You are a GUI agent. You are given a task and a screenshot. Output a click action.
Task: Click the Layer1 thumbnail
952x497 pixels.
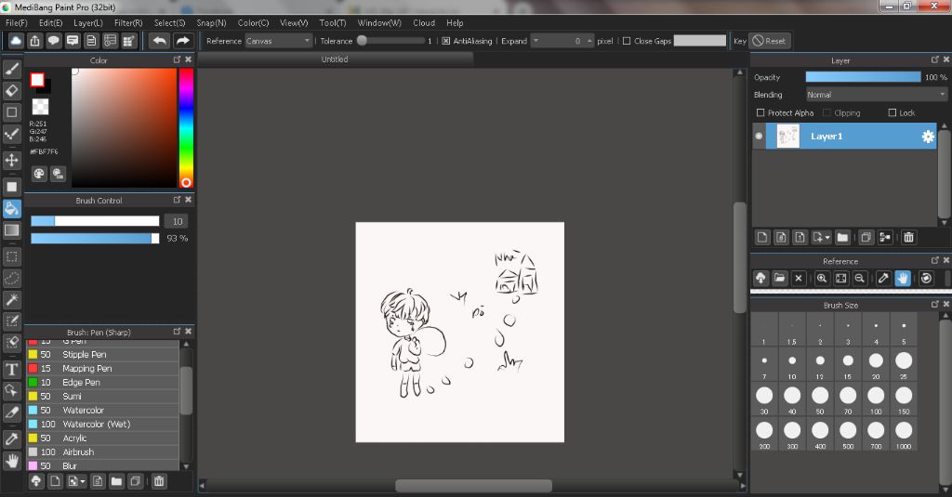[787, 136]
